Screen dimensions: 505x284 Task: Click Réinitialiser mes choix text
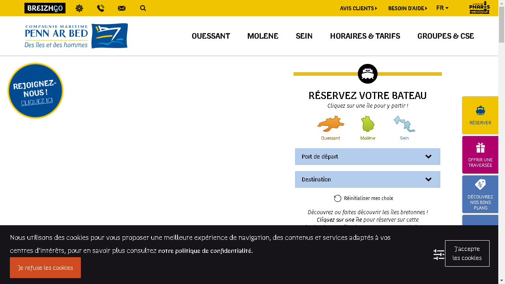pos(368,198)
